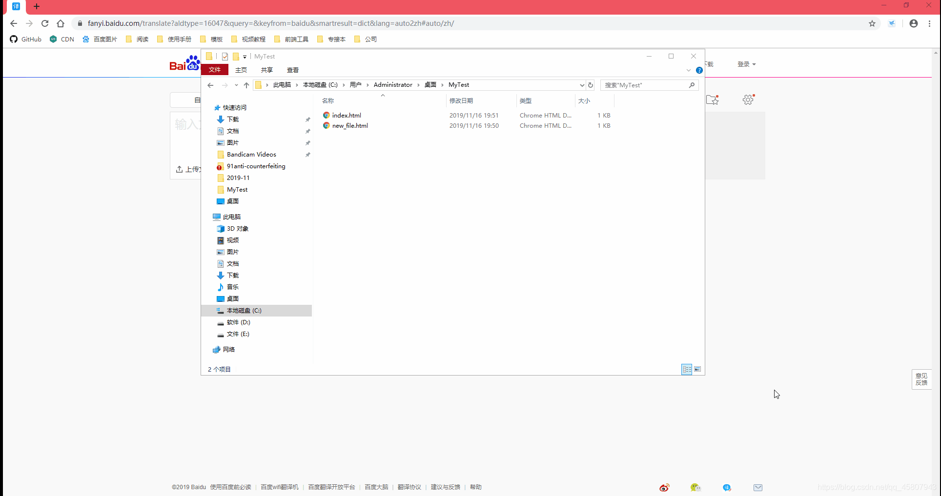The width and height of the screenshot is (941, 496).
Task: Refresh the MyTest folder view
Action: point(591,85)
